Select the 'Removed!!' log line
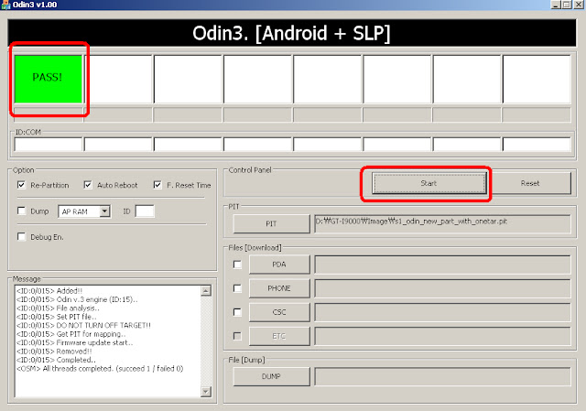586x411 pixels. click(x=54, y=352)
